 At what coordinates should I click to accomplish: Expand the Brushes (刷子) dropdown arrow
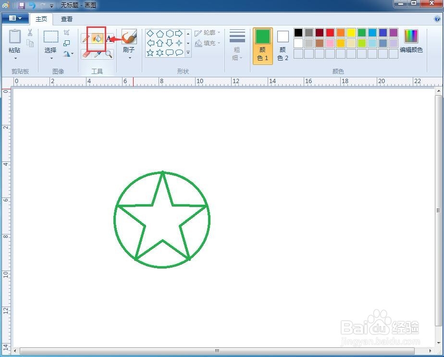point(130,58)
